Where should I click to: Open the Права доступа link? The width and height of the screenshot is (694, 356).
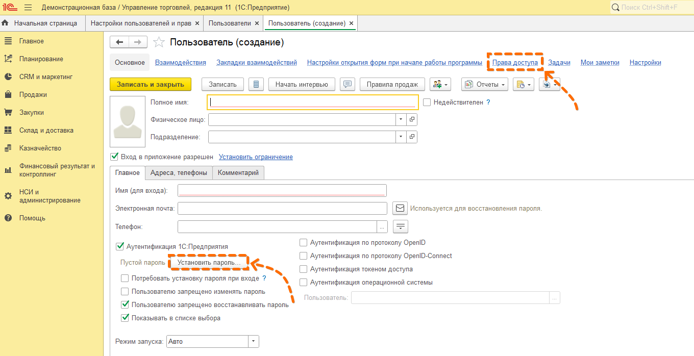[x=515, y=62]
